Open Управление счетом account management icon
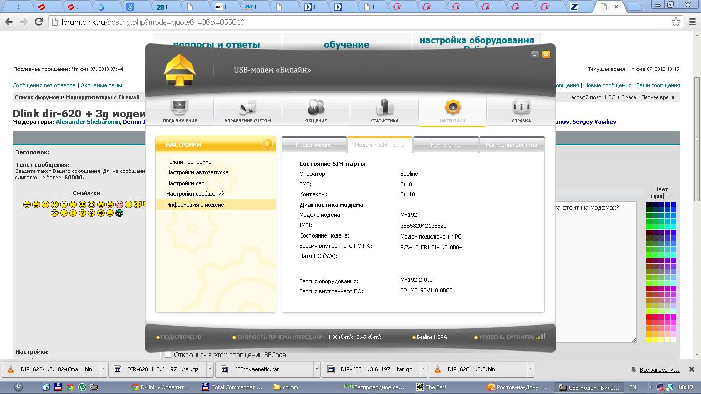 click(x=248, y=110)
